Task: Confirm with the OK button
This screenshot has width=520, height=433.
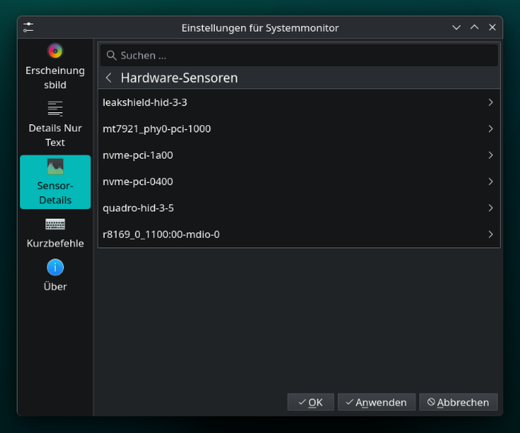Action: tap(310, 402)
